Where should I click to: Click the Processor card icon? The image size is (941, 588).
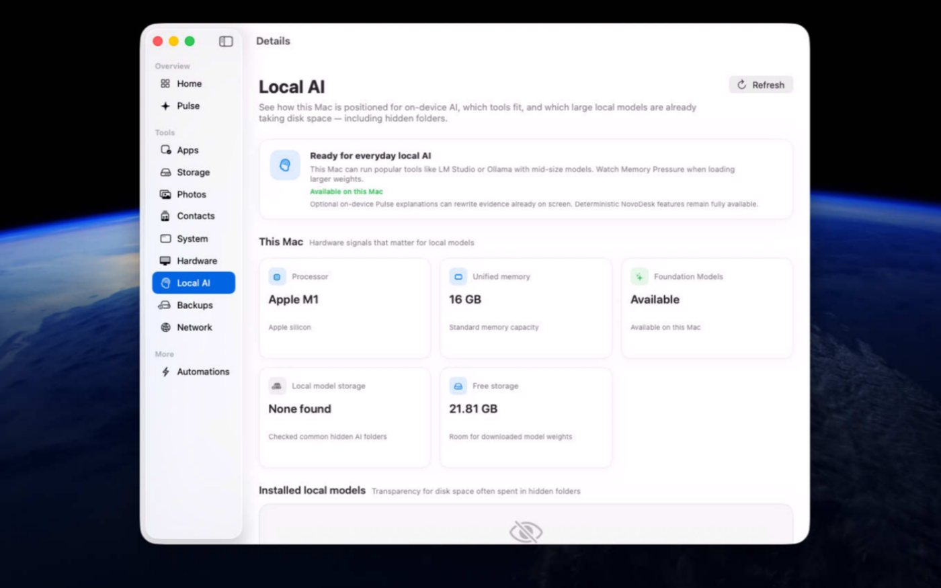tap(277, 277)
